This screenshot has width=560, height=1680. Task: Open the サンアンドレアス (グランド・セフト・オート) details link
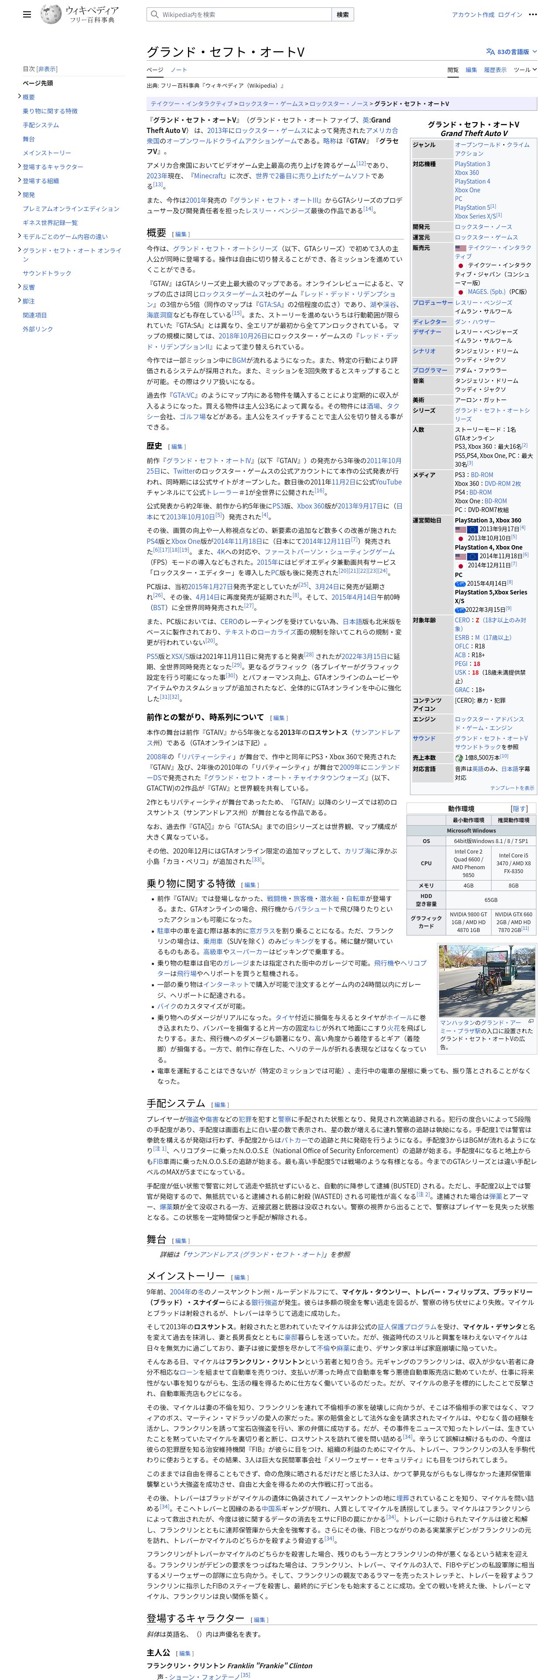tap(255, 1254)
